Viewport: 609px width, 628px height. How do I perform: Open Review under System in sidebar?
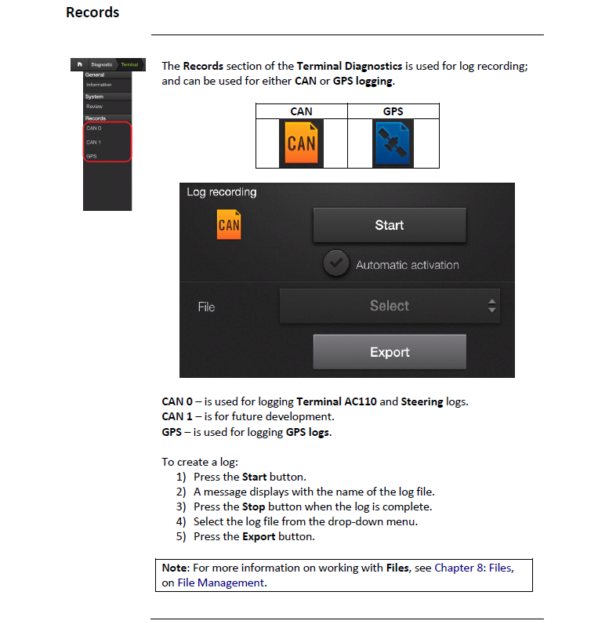click(x=95, y=107)
